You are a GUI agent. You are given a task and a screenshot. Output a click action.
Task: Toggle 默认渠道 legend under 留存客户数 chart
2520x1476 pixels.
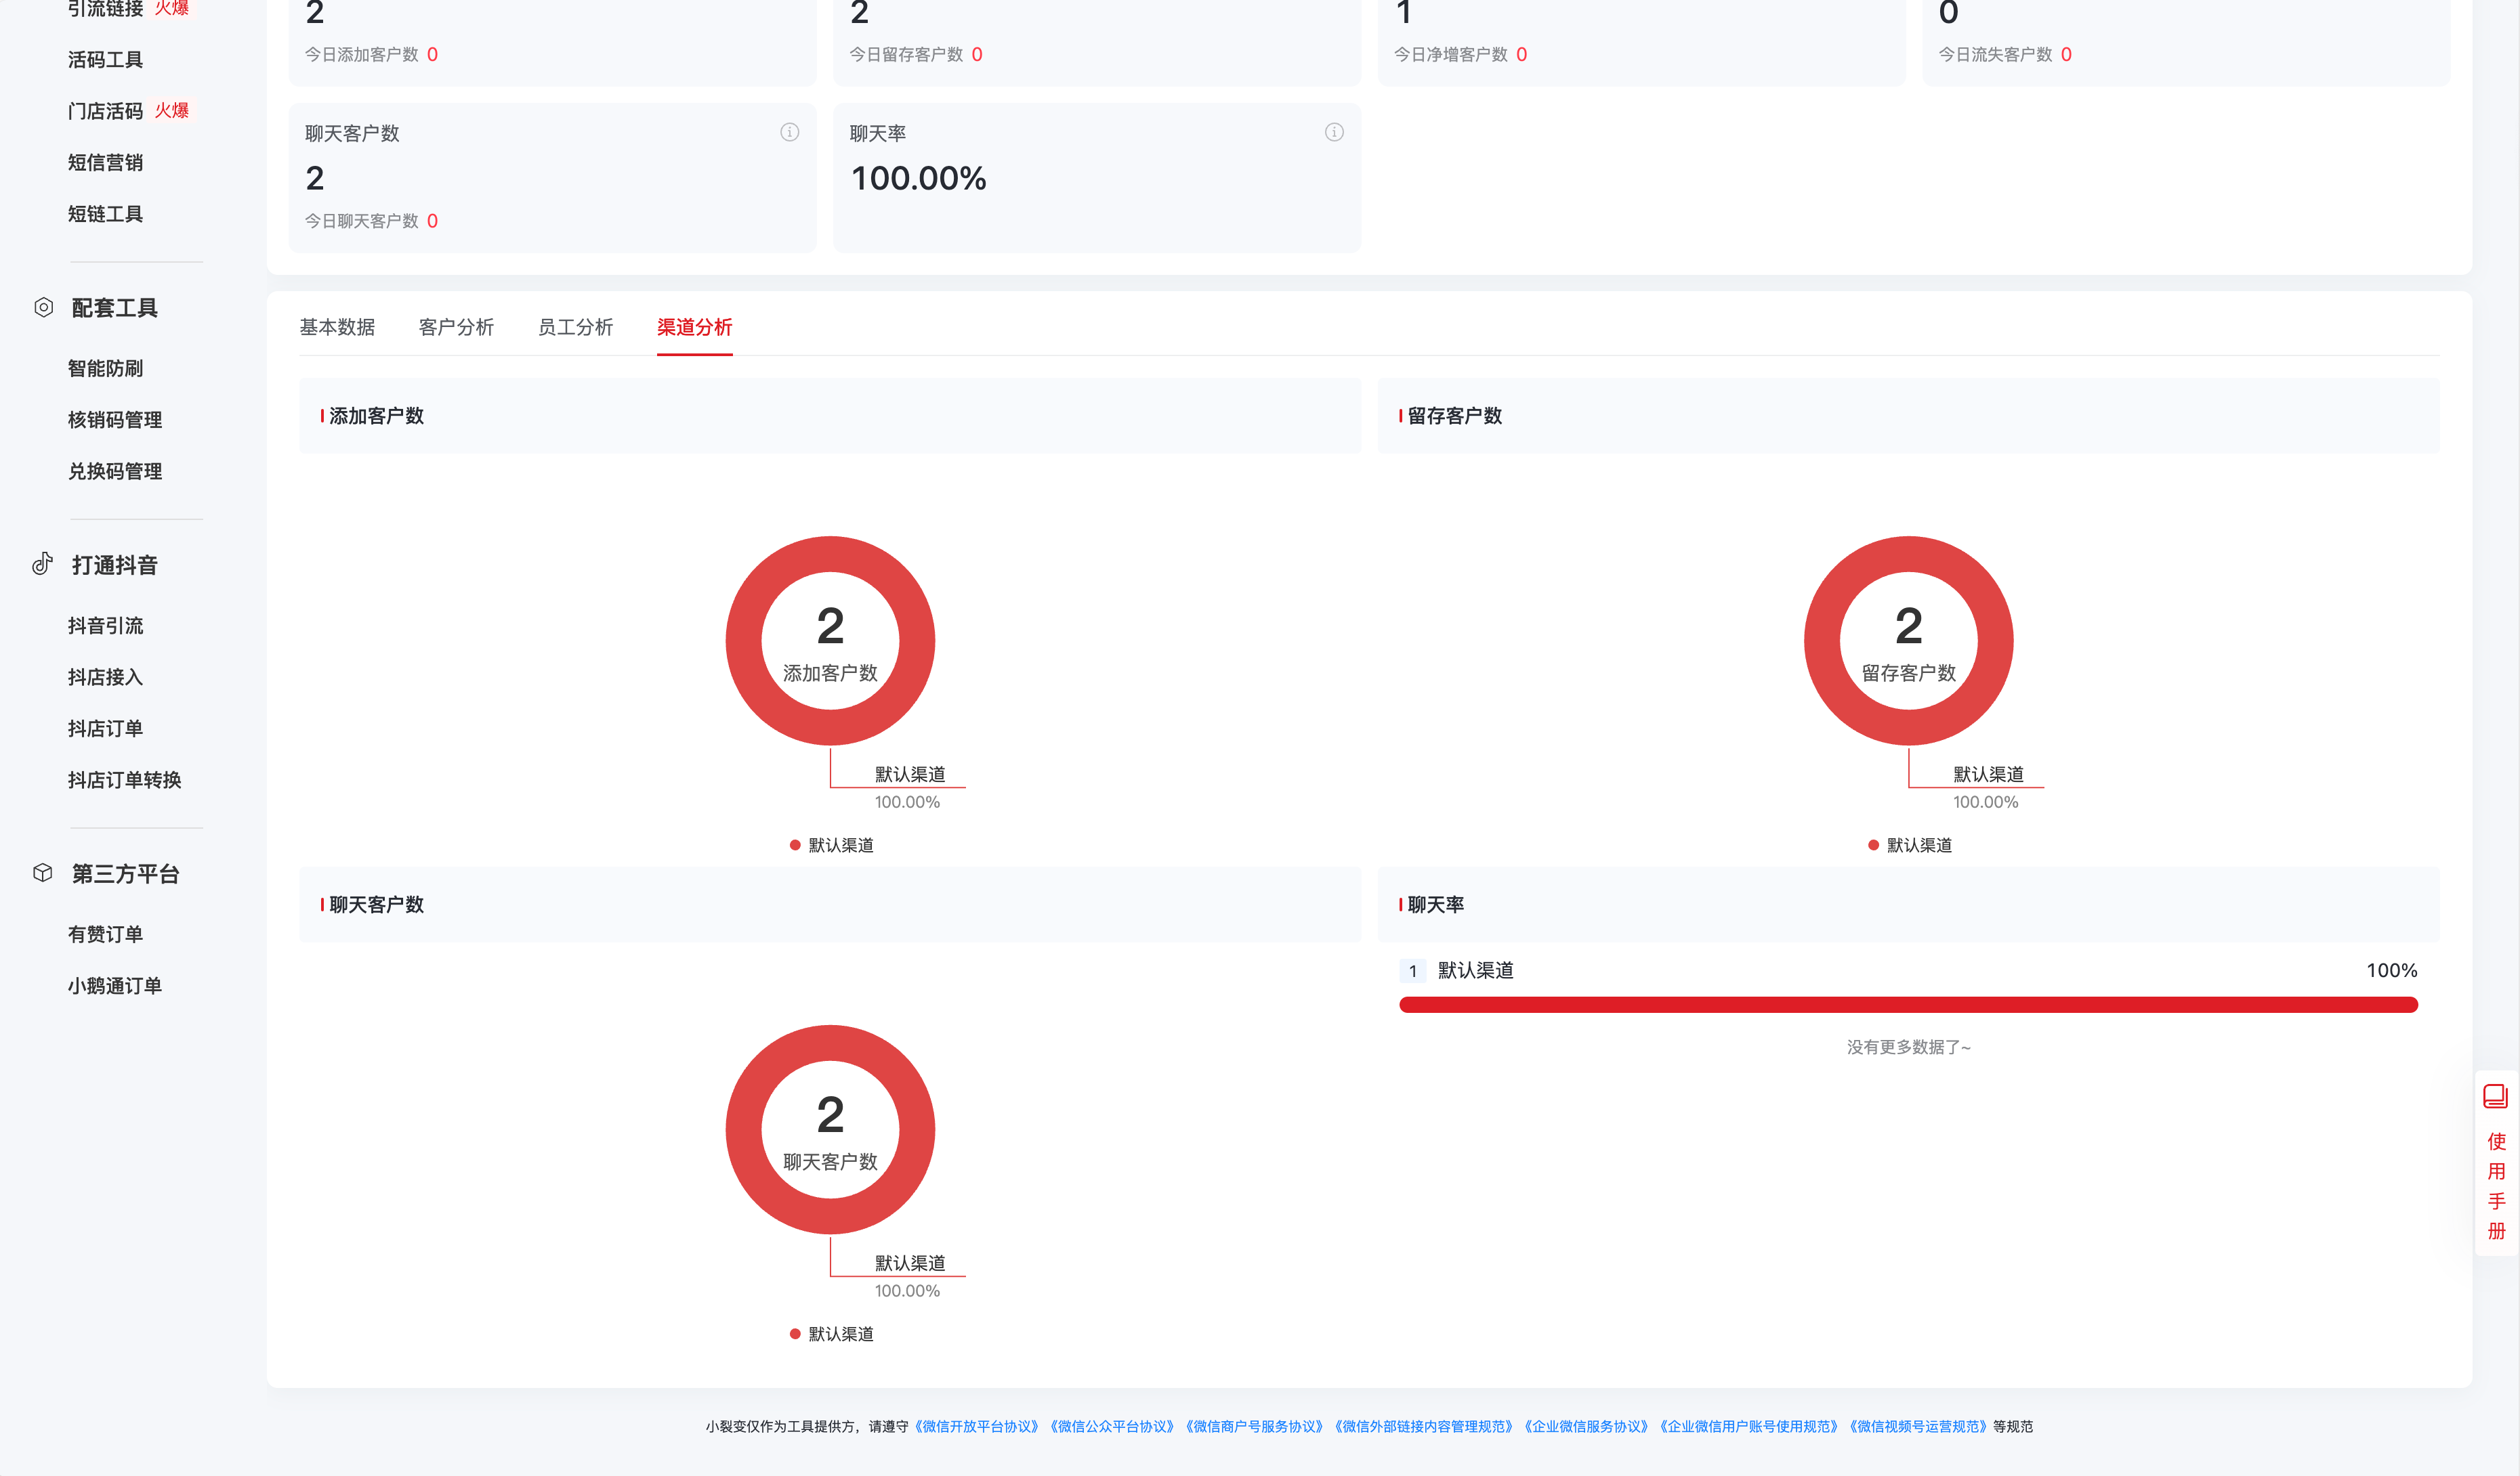click(x=1910, y=846)
